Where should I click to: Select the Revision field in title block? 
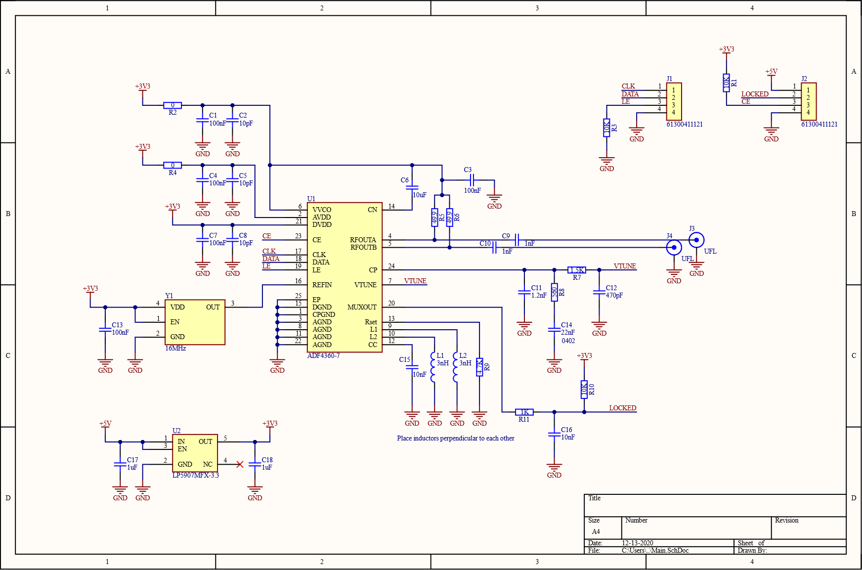point(808,527)
